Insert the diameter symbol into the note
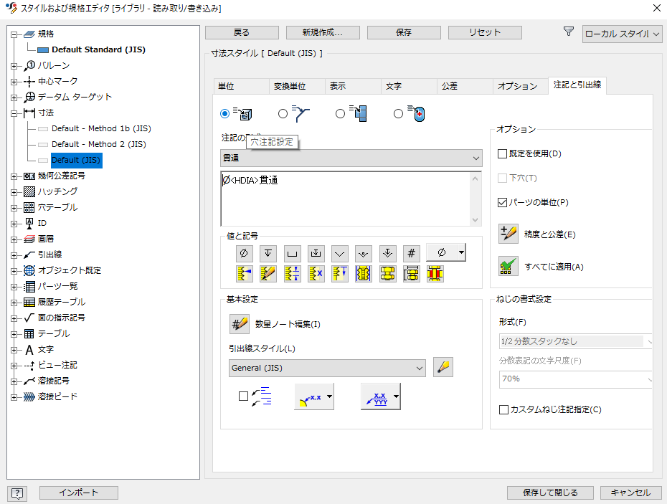 click(x=244, y=253)
